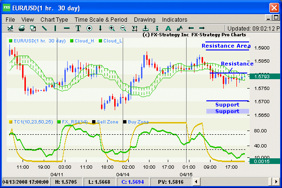Click the scrollbar right arrow button
The image size is (282, 188).
[276, 182]
